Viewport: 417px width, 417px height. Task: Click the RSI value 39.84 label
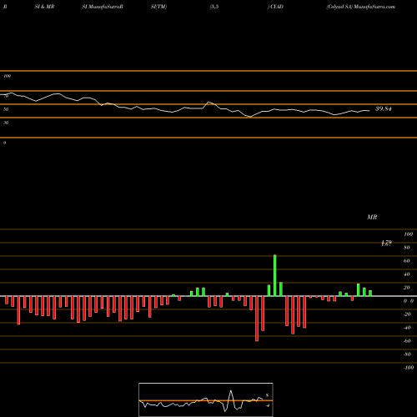[384, 108]
